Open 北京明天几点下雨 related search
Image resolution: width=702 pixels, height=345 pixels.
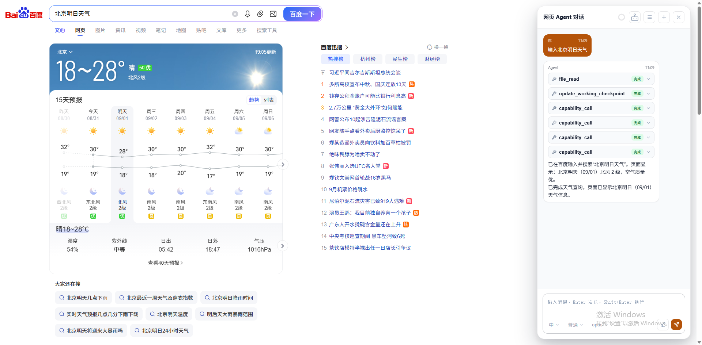click(x=83, y=298)
